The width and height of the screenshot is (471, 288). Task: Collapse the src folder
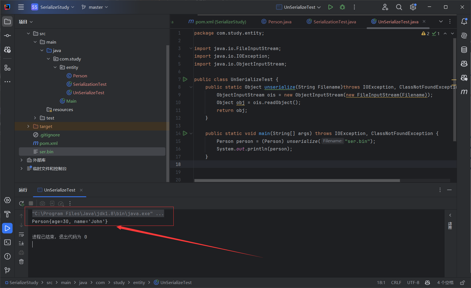(28, 33)
